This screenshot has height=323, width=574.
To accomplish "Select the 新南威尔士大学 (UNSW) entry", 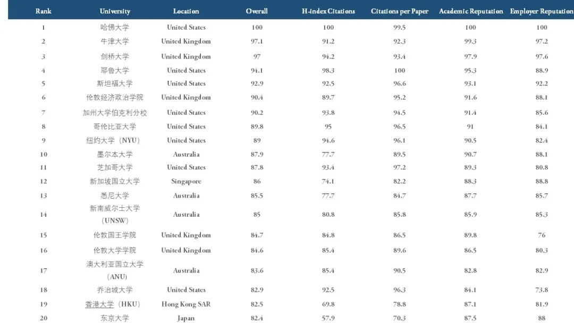I will (x=115, y=214).
